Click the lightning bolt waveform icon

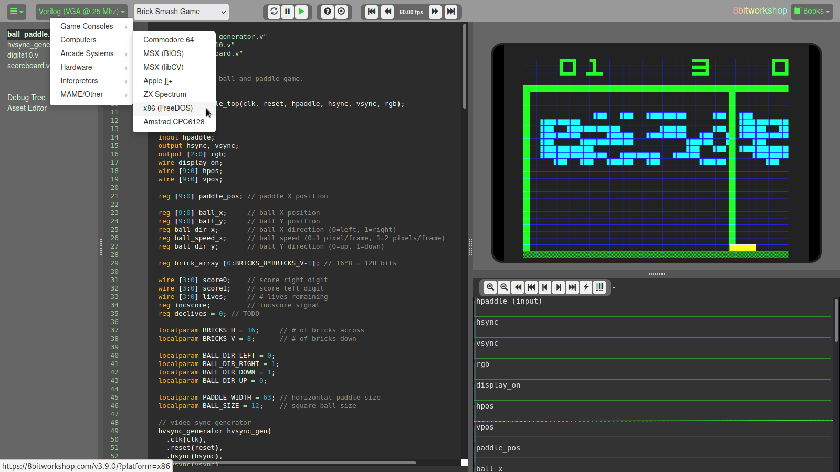pos(586,287)
